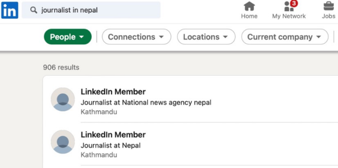This screenshot has height=168, width=338.
Task: Expand the People filter dropdown
Action: pyautogui.click(x=68, y=37)
